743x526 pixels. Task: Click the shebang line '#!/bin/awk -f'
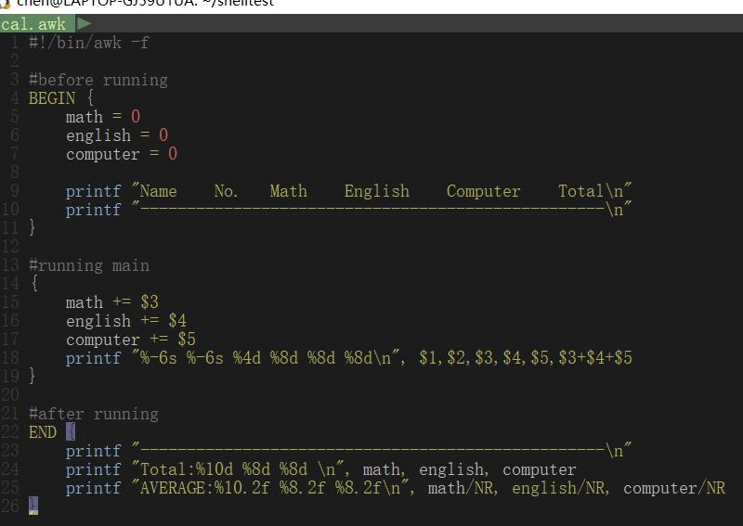pyautogui.click(x=88, y=43)
